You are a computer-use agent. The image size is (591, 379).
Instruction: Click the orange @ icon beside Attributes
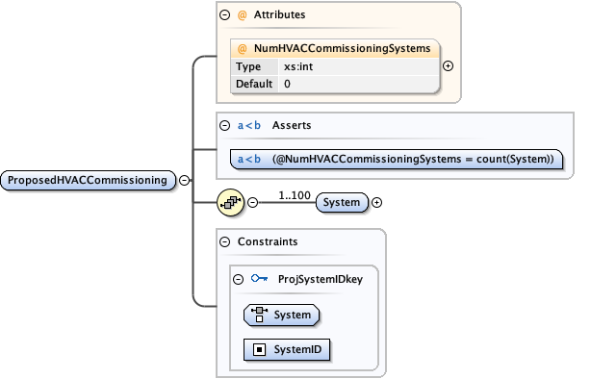[242, 14]
